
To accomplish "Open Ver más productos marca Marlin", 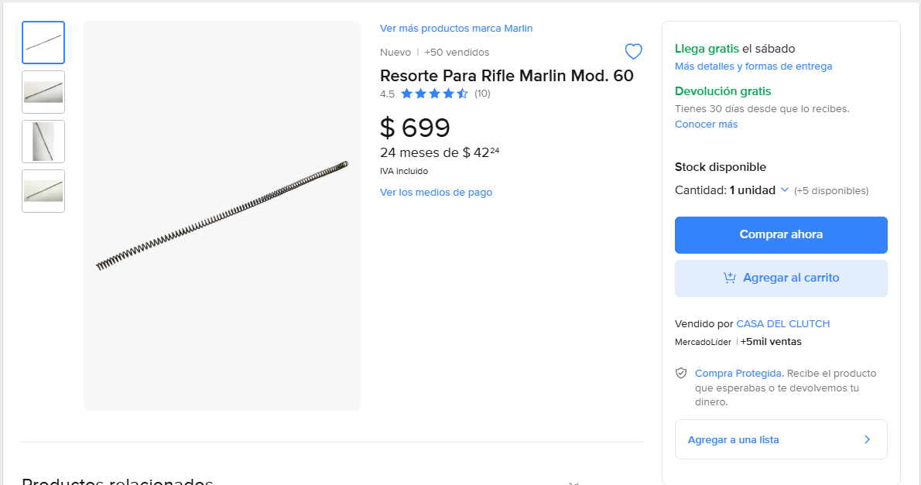I will click(456, 28).
